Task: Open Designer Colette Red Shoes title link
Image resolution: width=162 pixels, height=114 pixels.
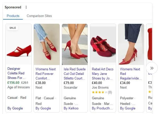Action: point(16,73)
